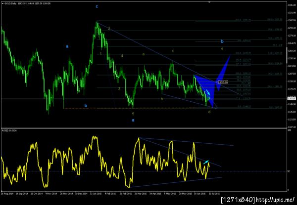
Task: Click the 20 Mar 2015 date label
Action: (x=141, y=194)
